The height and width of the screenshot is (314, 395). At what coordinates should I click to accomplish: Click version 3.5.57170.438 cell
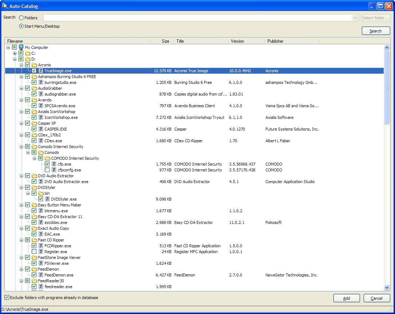(x=242, y=170)
